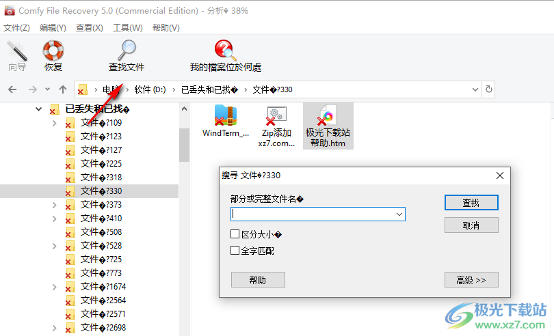Expand the 文件?2698 folder node
The image size is (554, 336).
coord(55,328)
